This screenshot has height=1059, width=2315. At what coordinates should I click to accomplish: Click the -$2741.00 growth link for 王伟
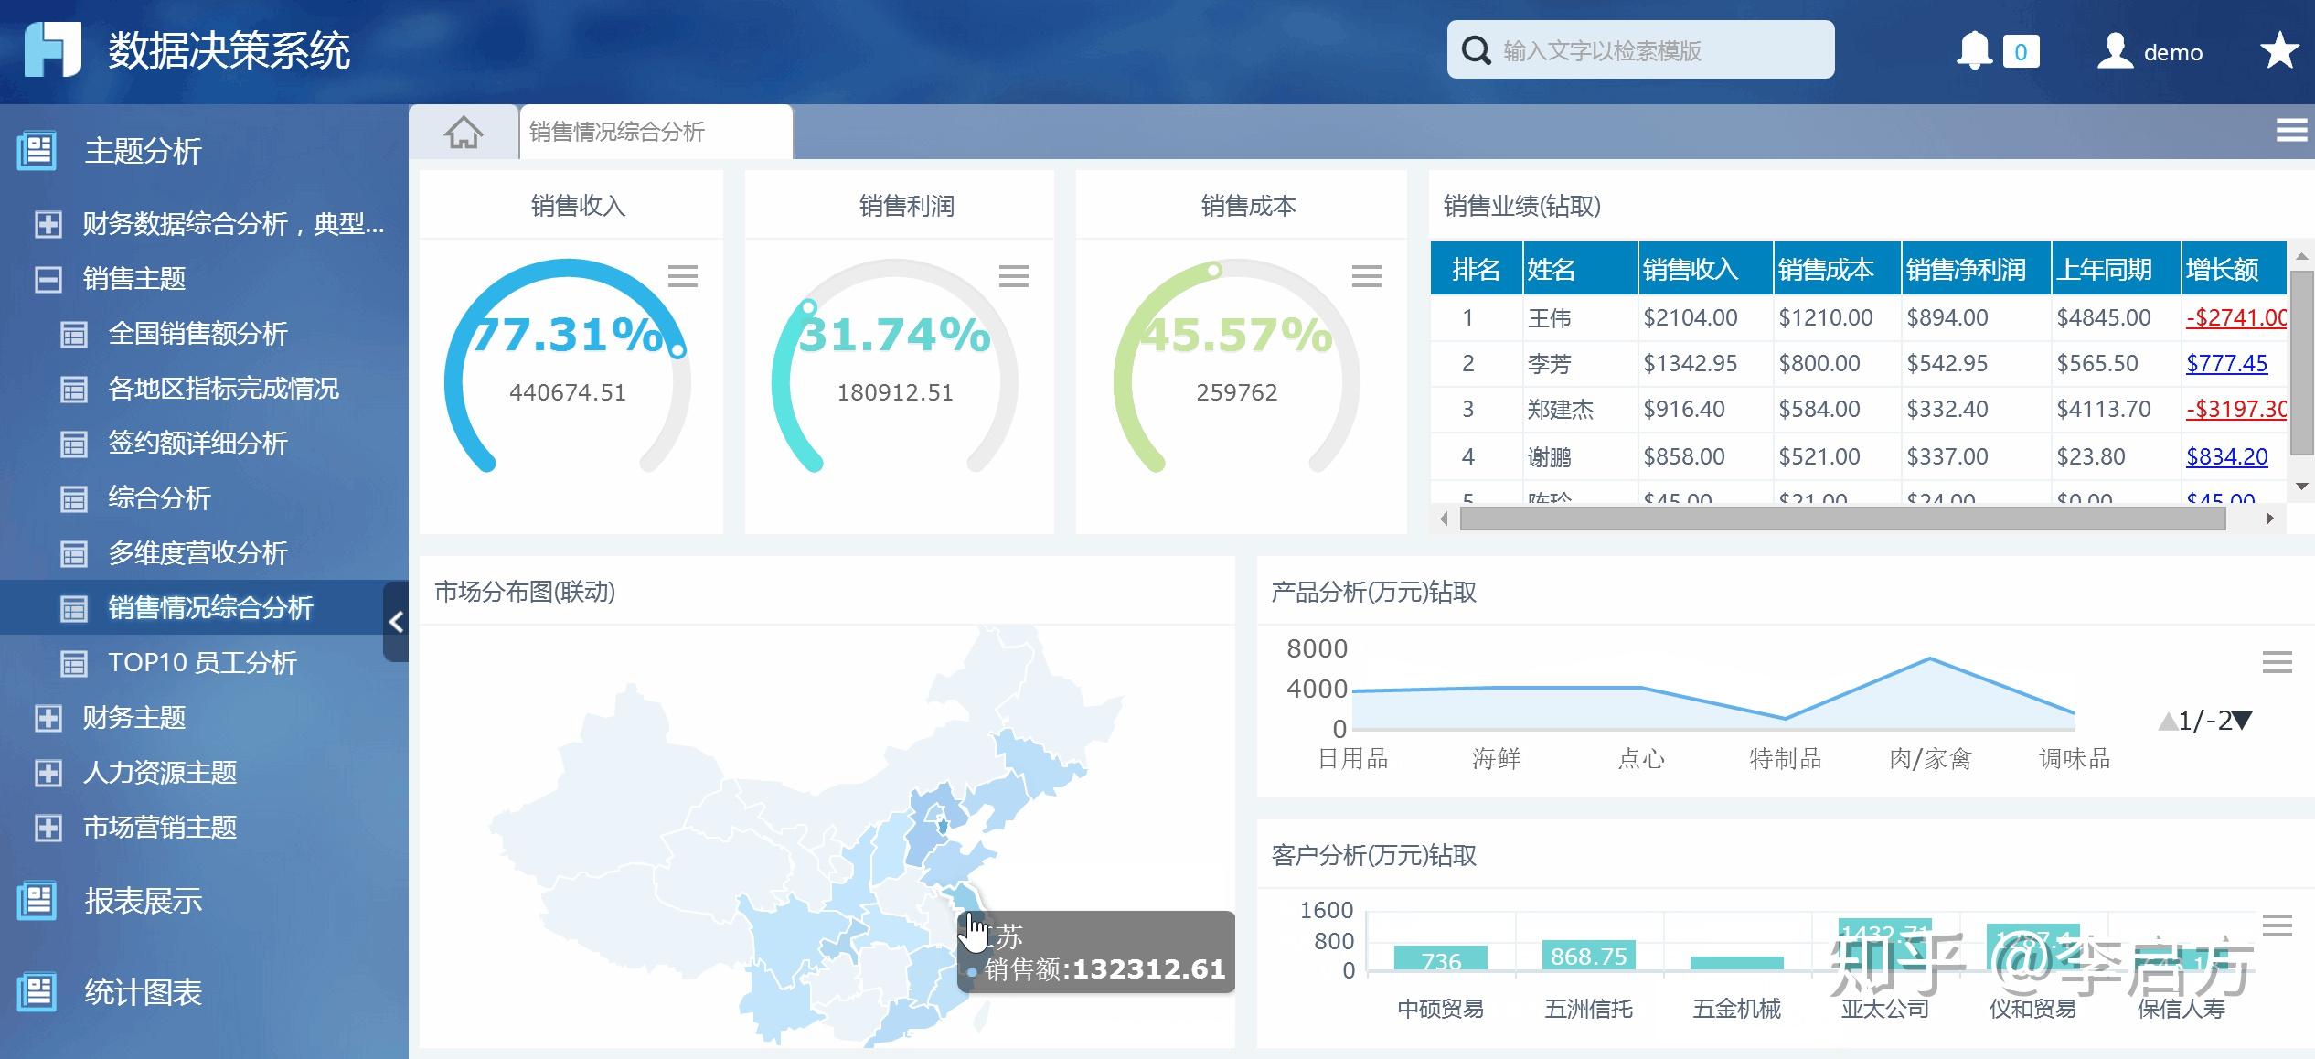[2236, 317]
